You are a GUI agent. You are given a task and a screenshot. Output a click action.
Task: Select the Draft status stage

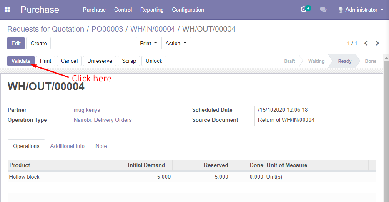coord(289,61)
